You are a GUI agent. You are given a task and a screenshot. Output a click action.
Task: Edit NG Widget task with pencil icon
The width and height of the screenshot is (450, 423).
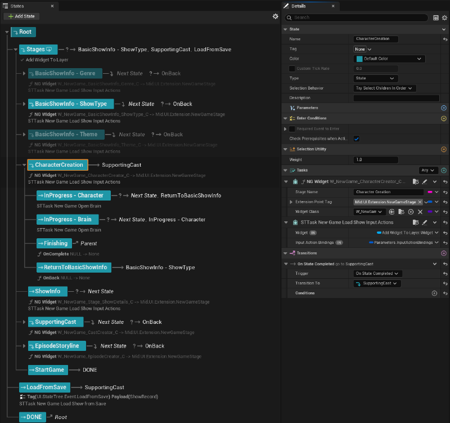click(x=425, y=182)
